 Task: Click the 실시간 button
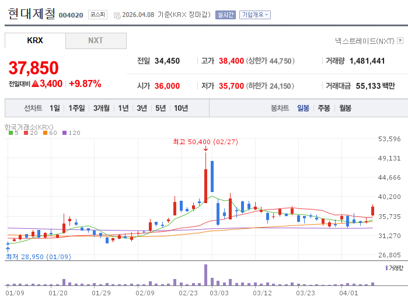[x=225, y=15]
